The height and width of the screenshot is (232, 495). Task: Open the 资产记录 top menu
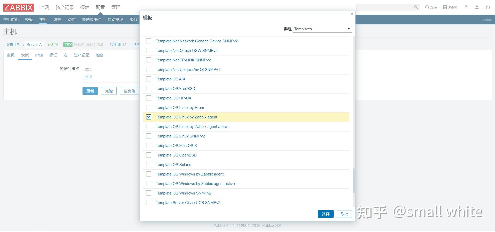point(65,7)
